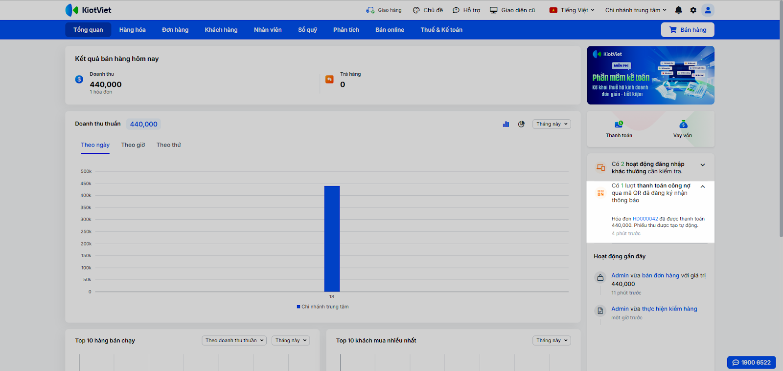Click the stock check activity icon
Screen dimensions: 783x371
click(x=600, y=311)
